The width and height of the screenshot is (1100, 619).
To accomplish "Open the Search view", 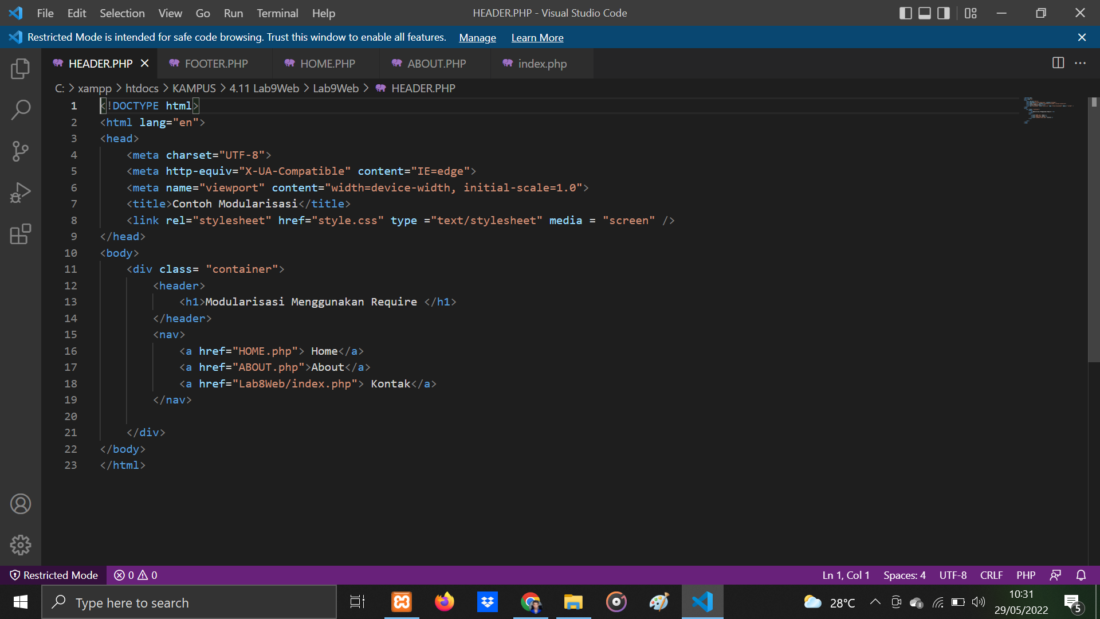I will (21, 109).
